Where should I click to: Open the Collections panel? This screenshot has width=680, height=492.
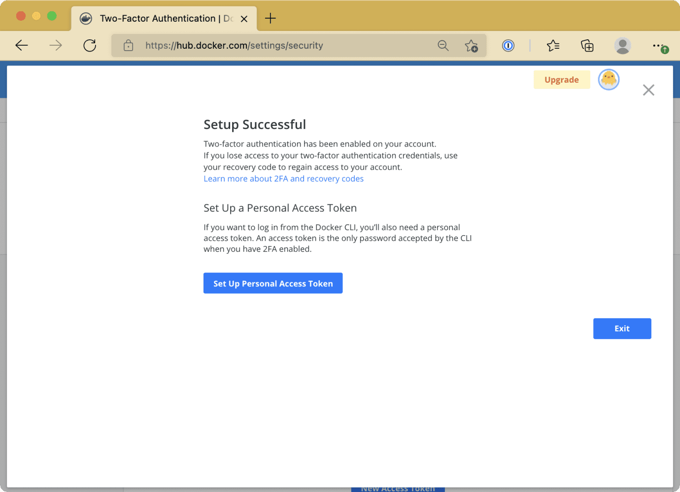click(587, 46)
